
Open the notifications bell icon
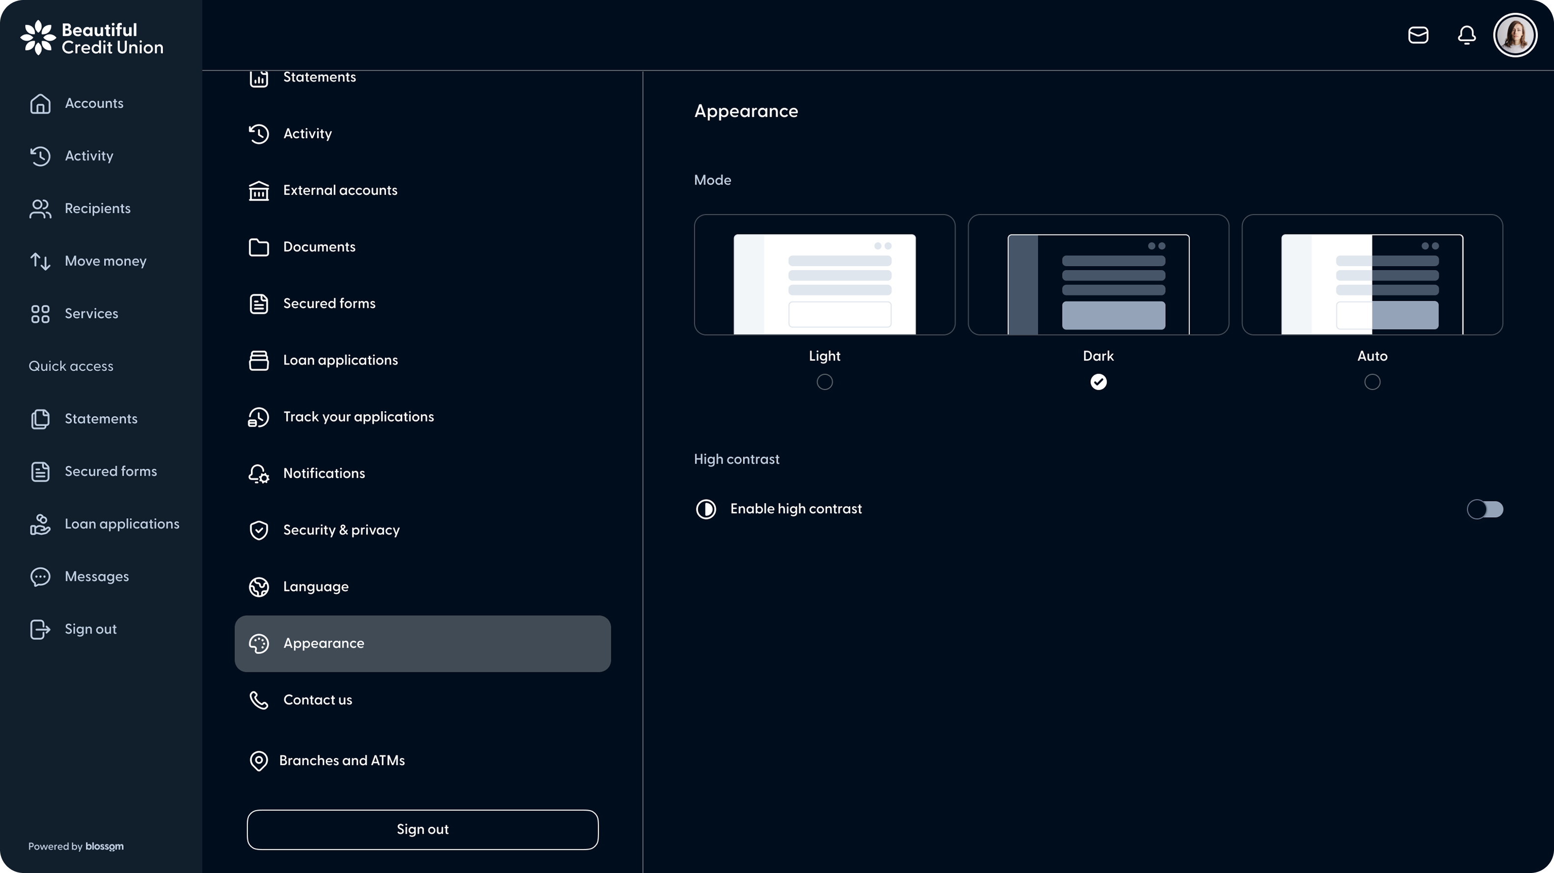pyautogui.click(x=1467, y=35)
